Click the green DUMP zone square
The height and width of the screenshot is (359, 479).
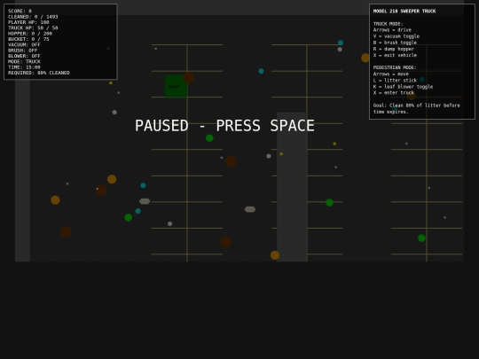176,86
